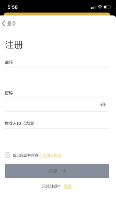Focus the 密码 password input field
This screenshot has width=116, height=213.
57,105
